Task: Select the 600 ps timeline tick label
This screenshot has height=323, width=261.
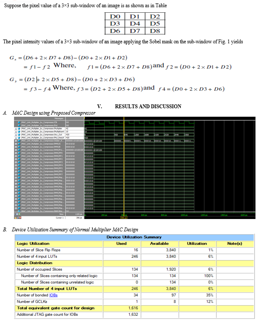Action: 144,215
